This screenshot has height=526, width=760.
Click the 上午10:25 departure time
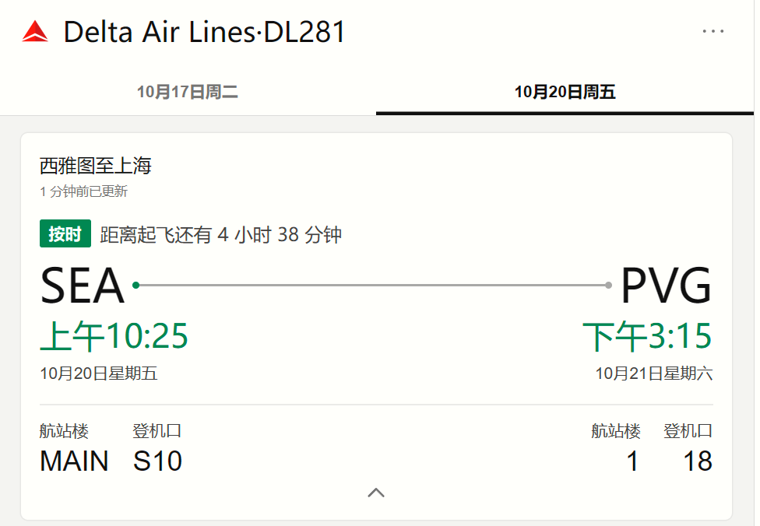(x=114, y=336)
